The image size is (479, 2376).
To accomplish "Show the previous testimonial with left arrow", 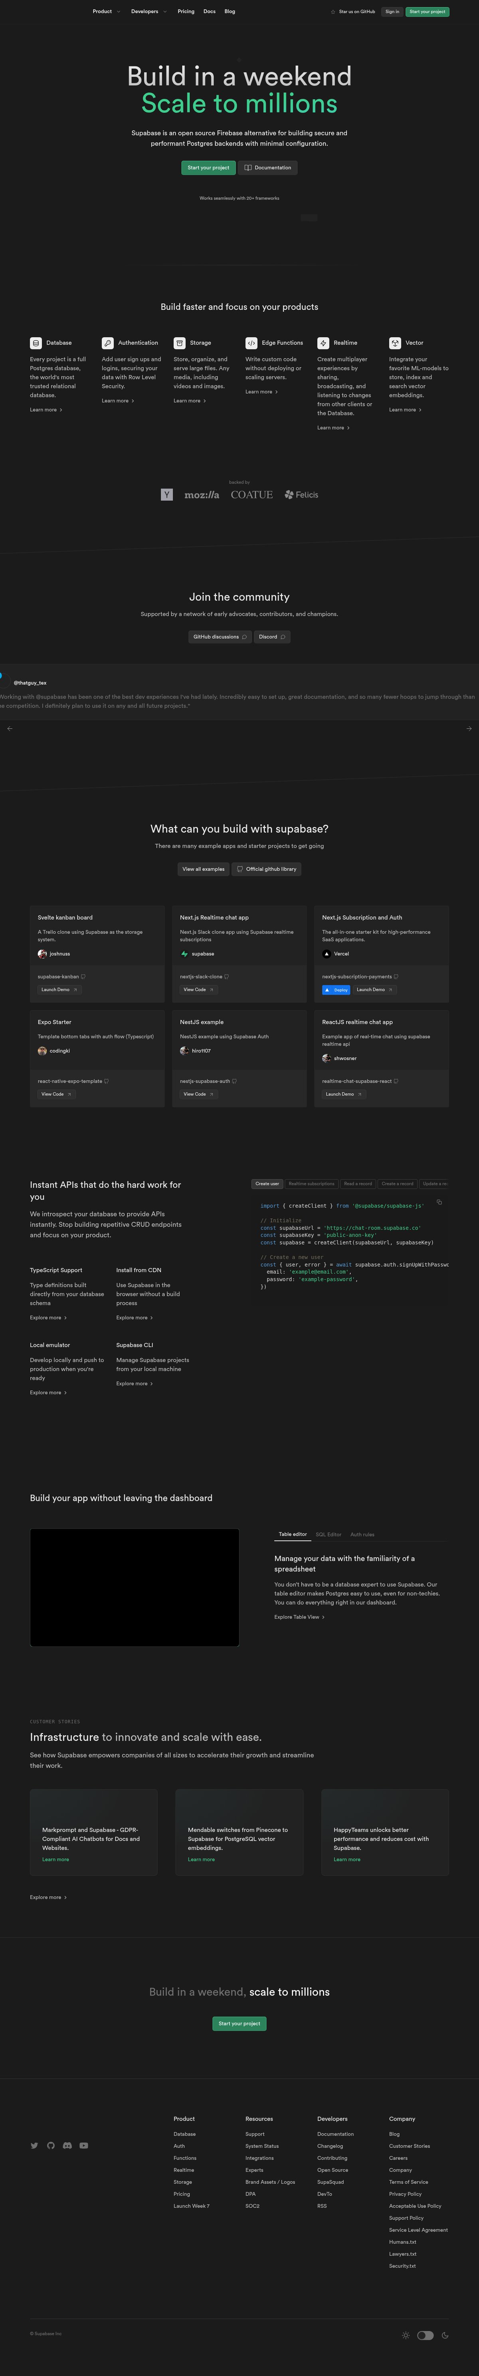I will click(x=10, y=729).
